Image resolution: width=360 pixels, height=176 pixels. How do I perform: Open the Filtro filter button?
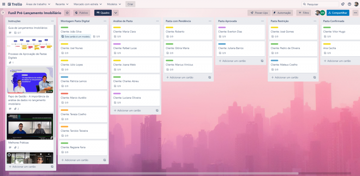[304, 13]
